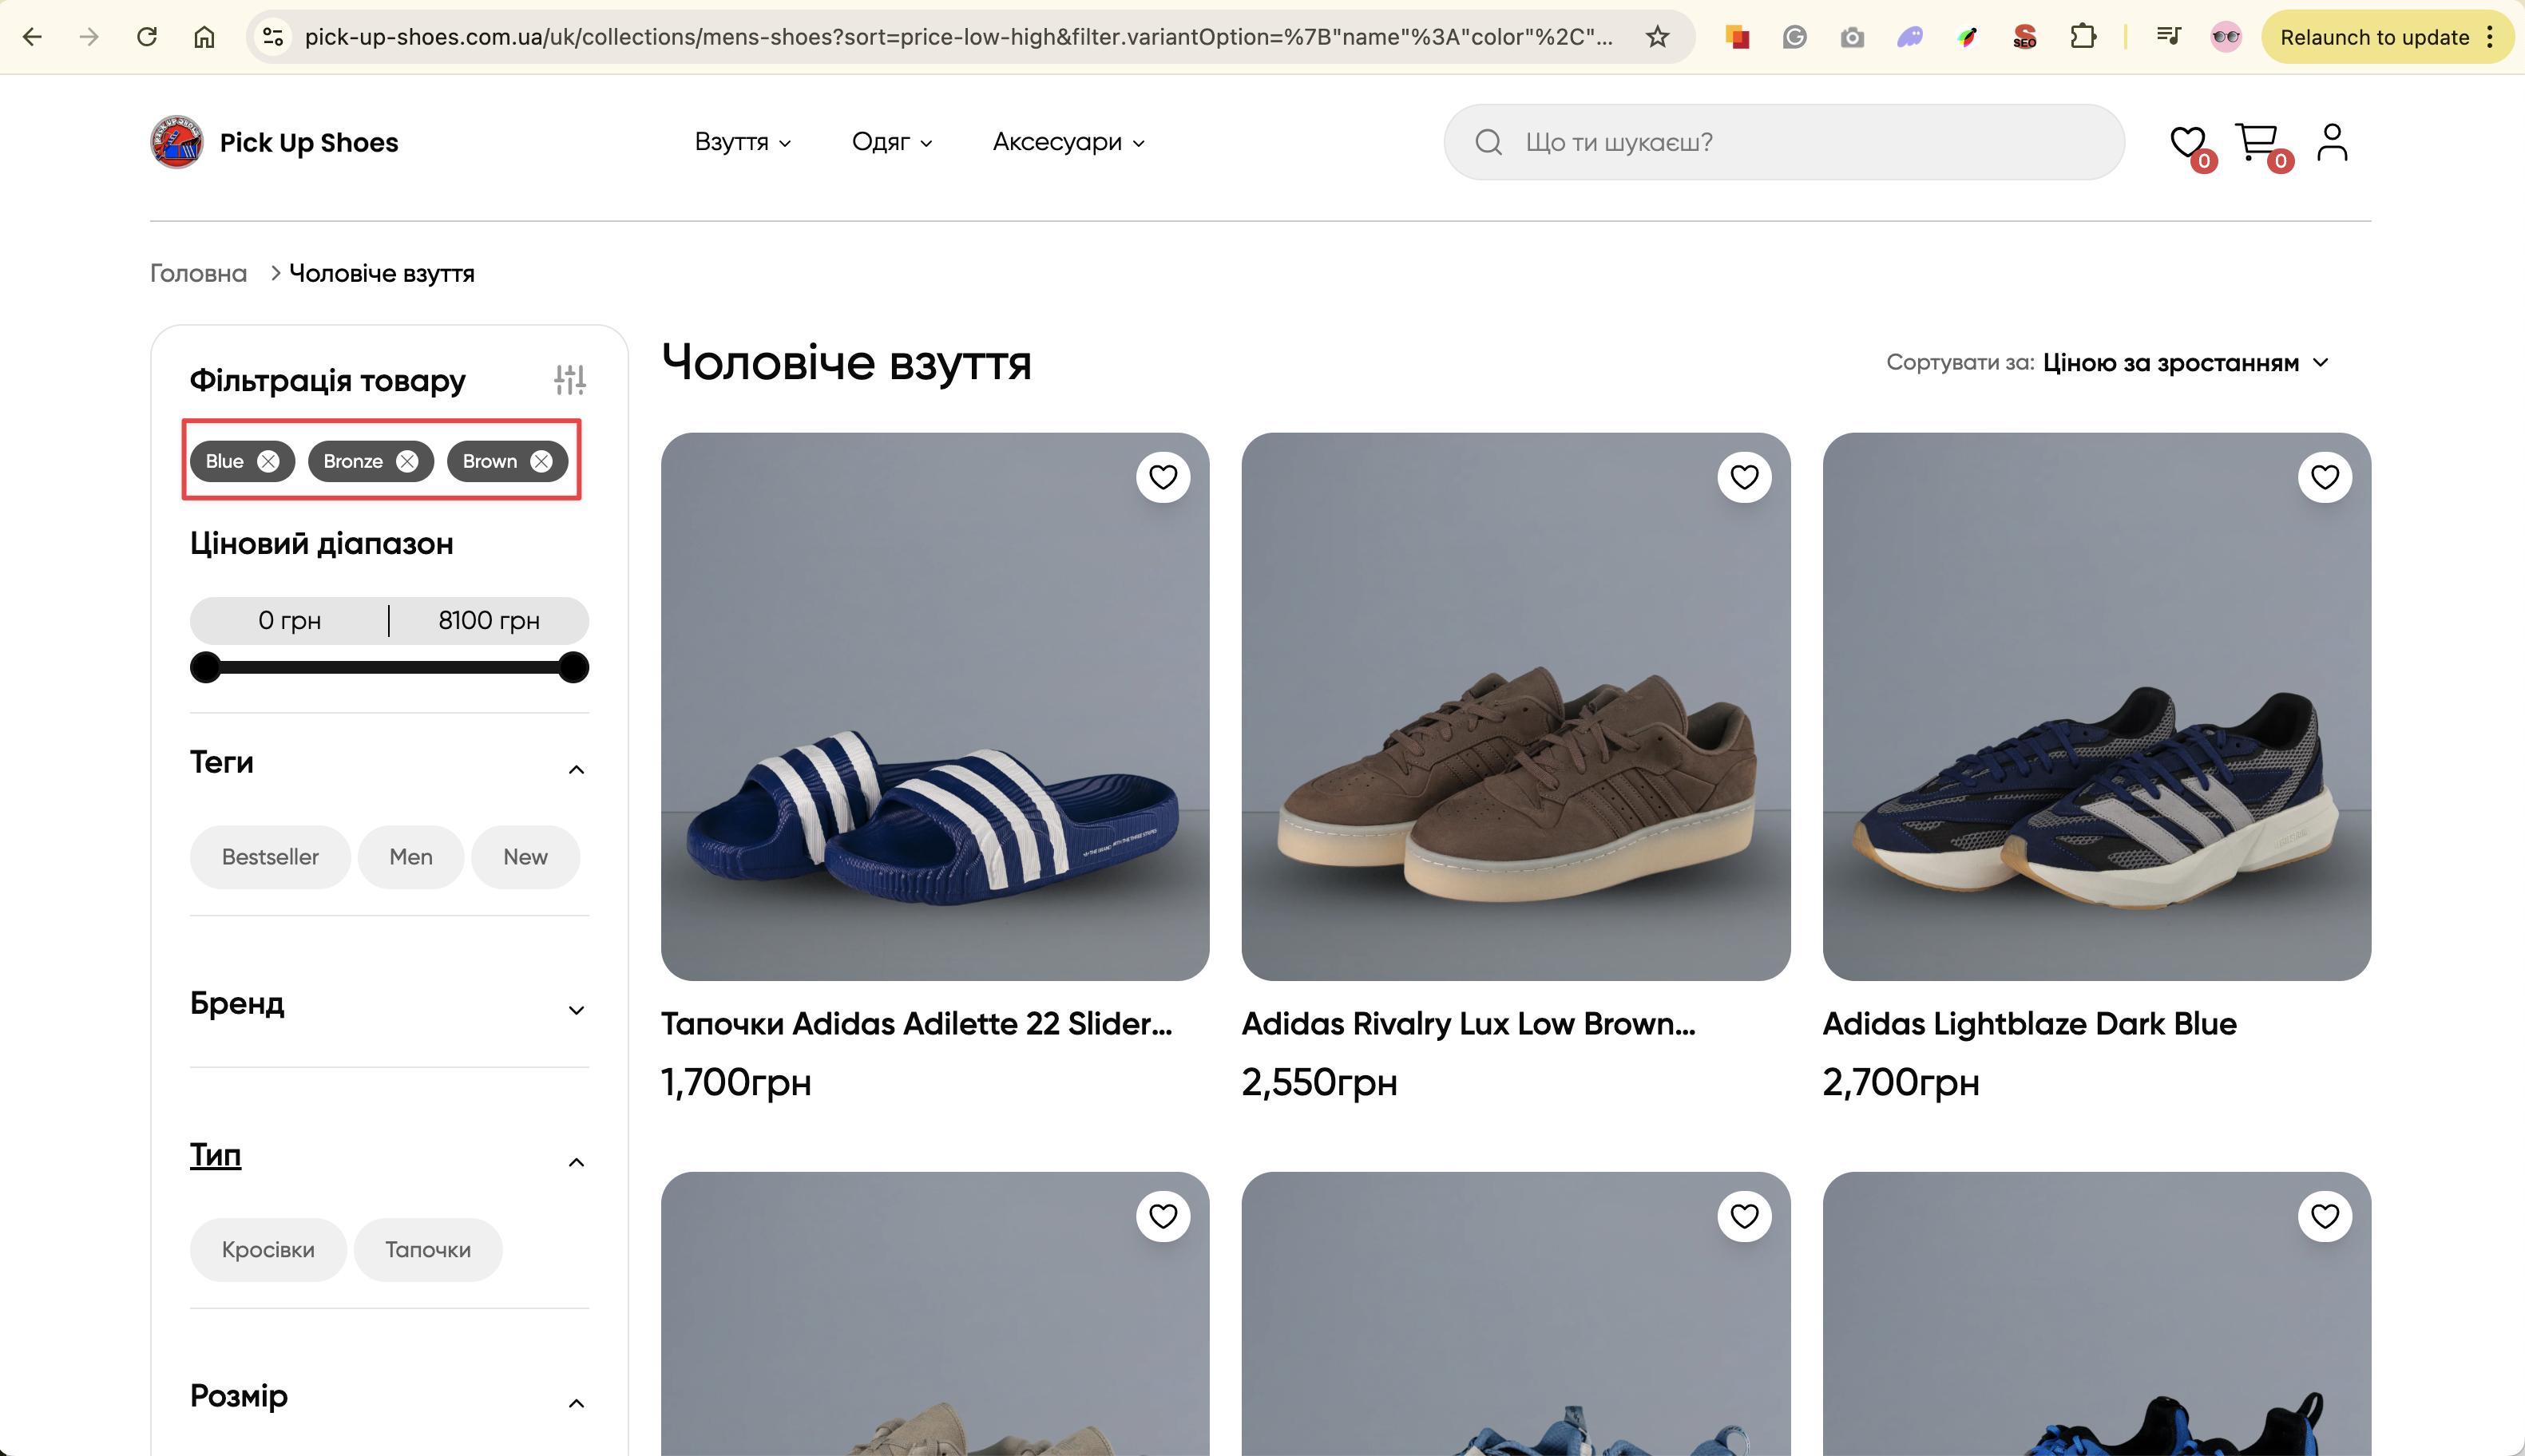This screenshot has width=2525, height=1456.
Task: Remove the Bronze color filter
Action: (407, 461)
